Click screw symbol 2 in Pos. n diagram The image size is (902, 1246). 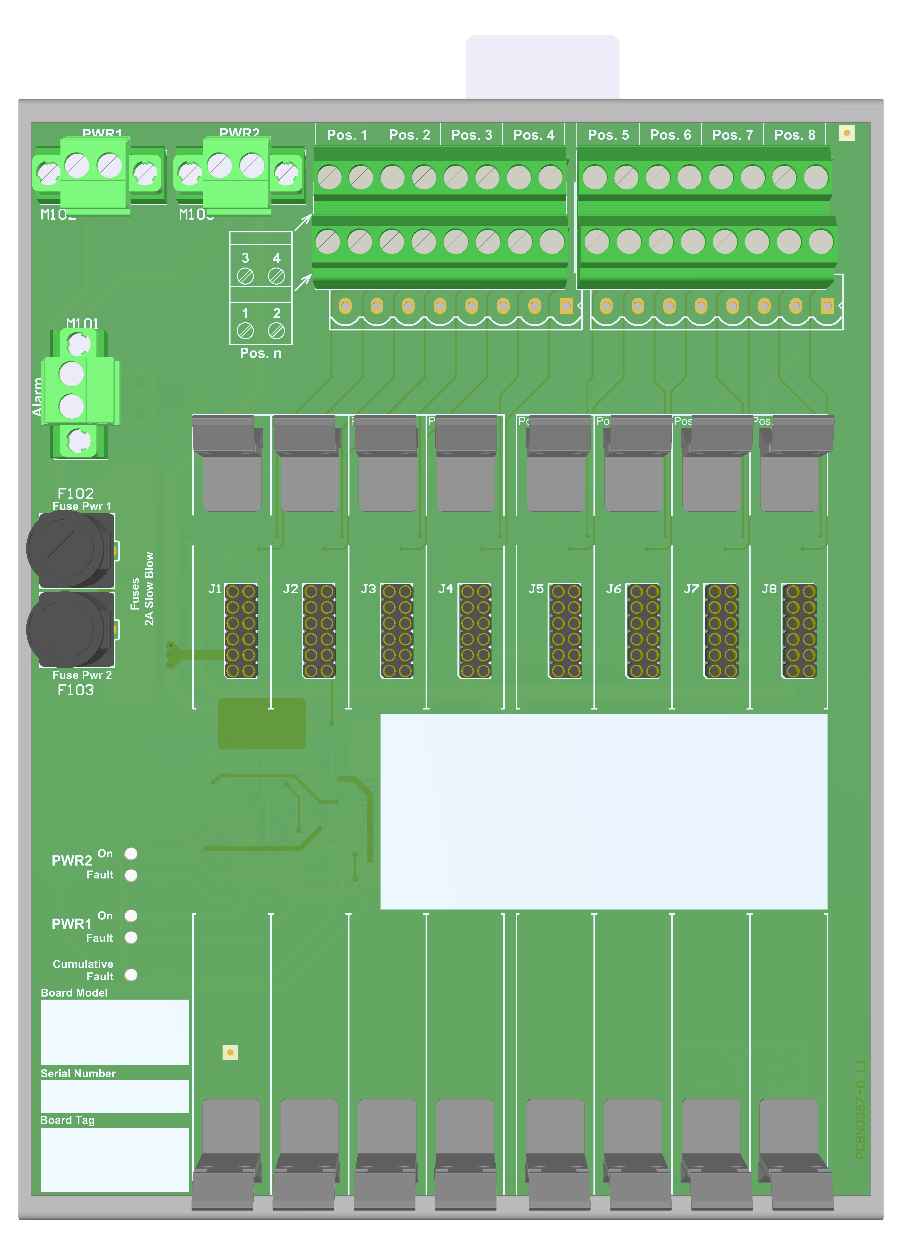pos(276,331)
